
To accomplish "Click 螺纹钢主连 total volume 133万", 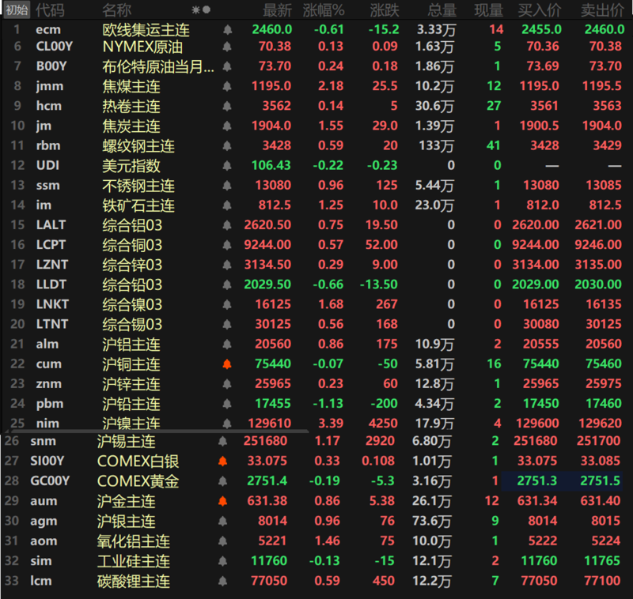I will (437, 145).
